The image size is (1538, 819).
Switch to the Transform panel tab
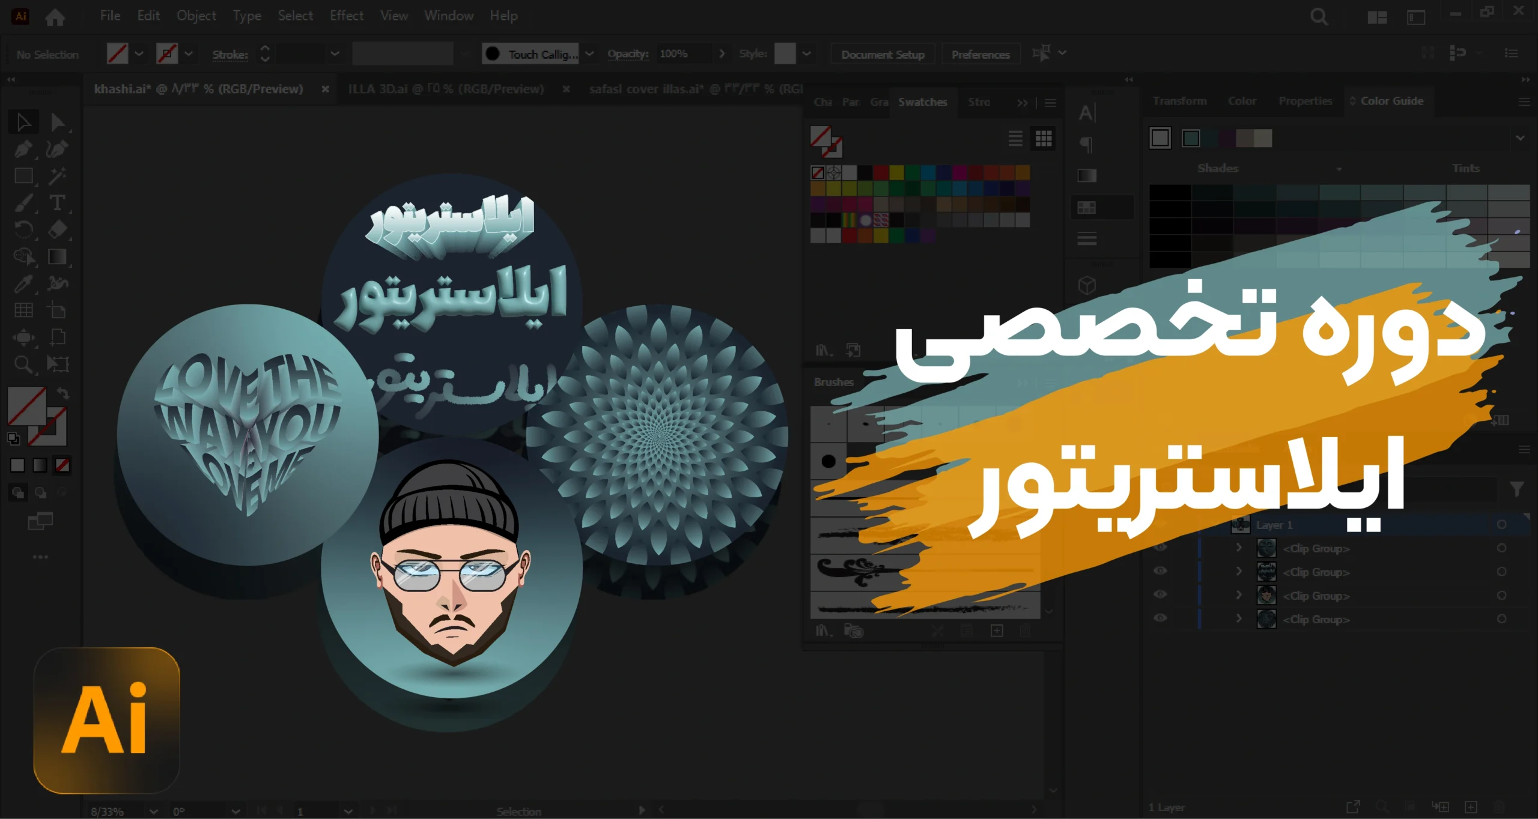[1179, 101]
